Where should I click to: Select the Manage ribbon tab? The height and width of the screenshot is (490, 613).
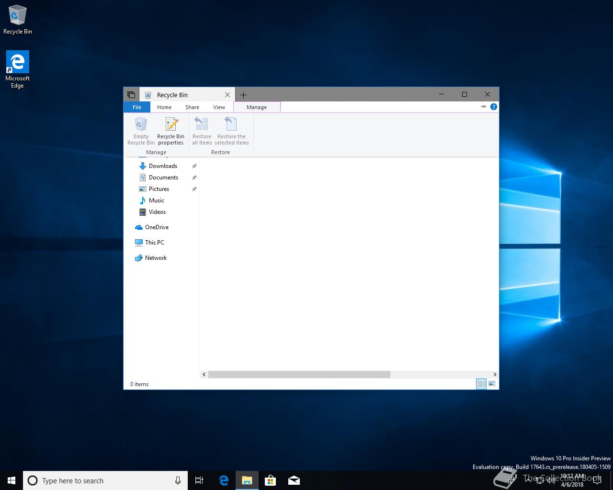(x=257, y=107)
